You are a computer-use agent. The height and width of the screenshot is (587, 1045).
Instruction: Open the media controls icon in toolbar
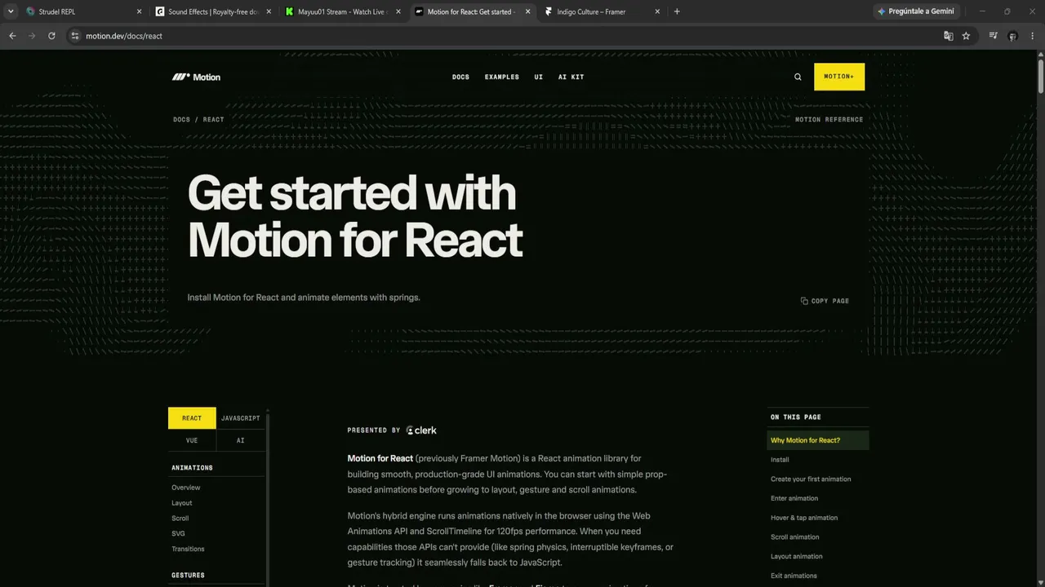point(993,36)
